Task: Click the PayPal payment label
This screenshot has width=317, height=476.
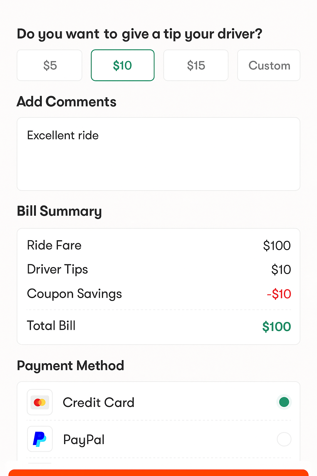Action: point(84,440)
